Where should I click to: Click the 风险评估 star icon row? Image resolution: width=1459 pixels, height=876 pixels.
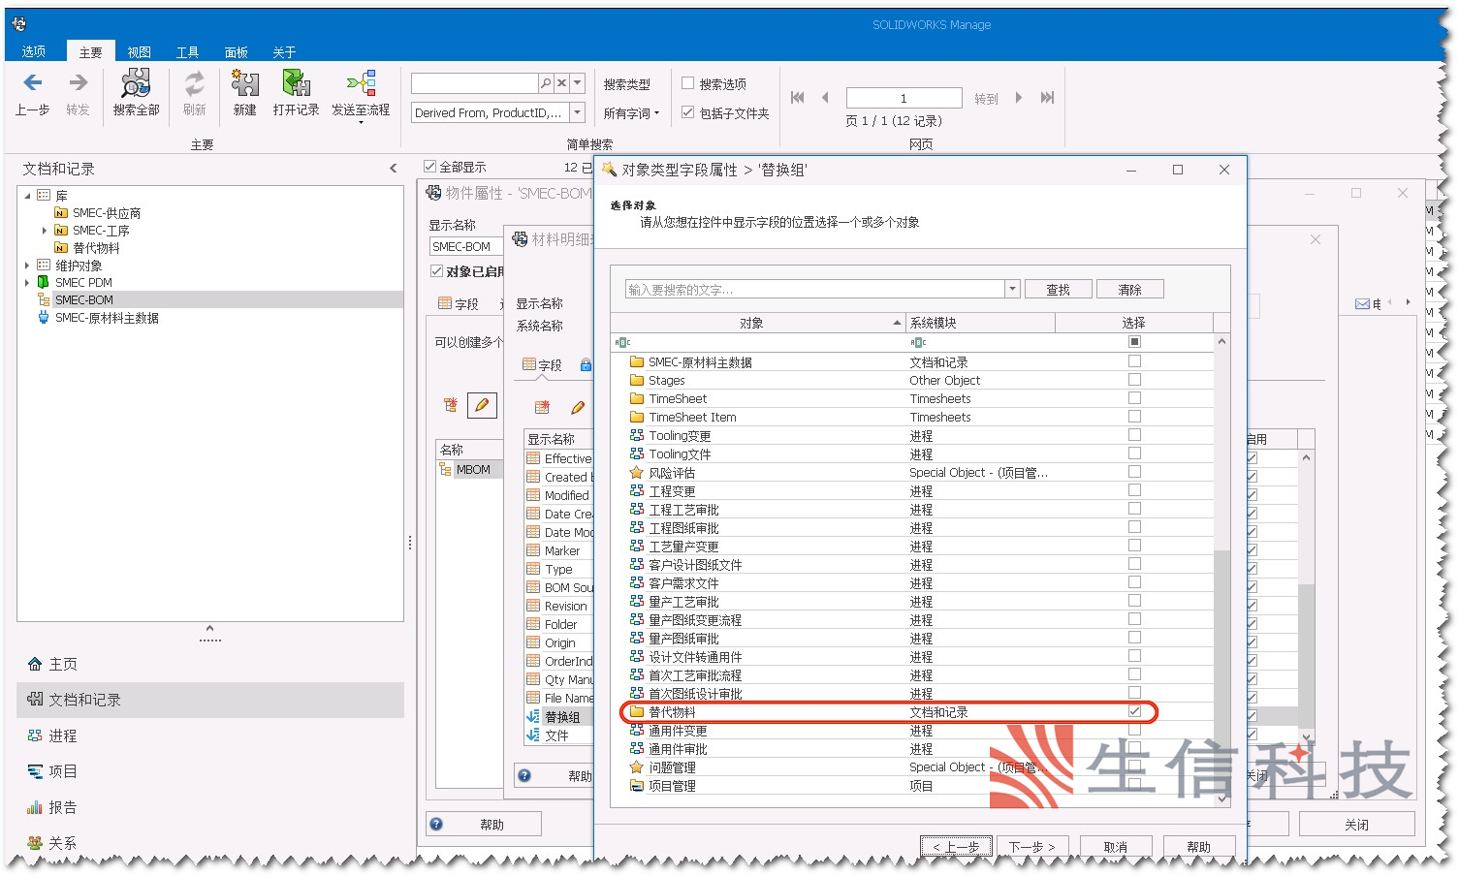click(637, 473)
